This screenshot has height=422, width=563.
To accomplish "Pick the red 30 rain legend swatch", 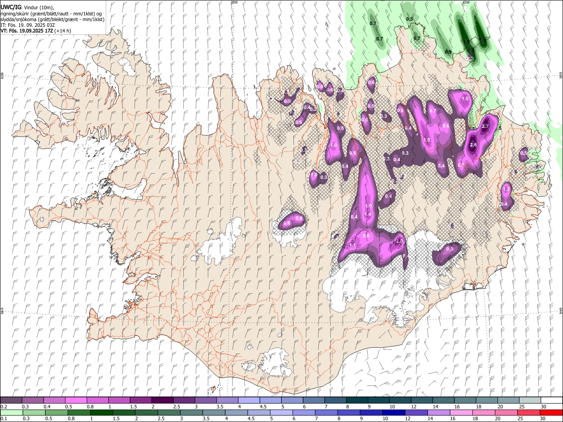I will coord(552,412).
